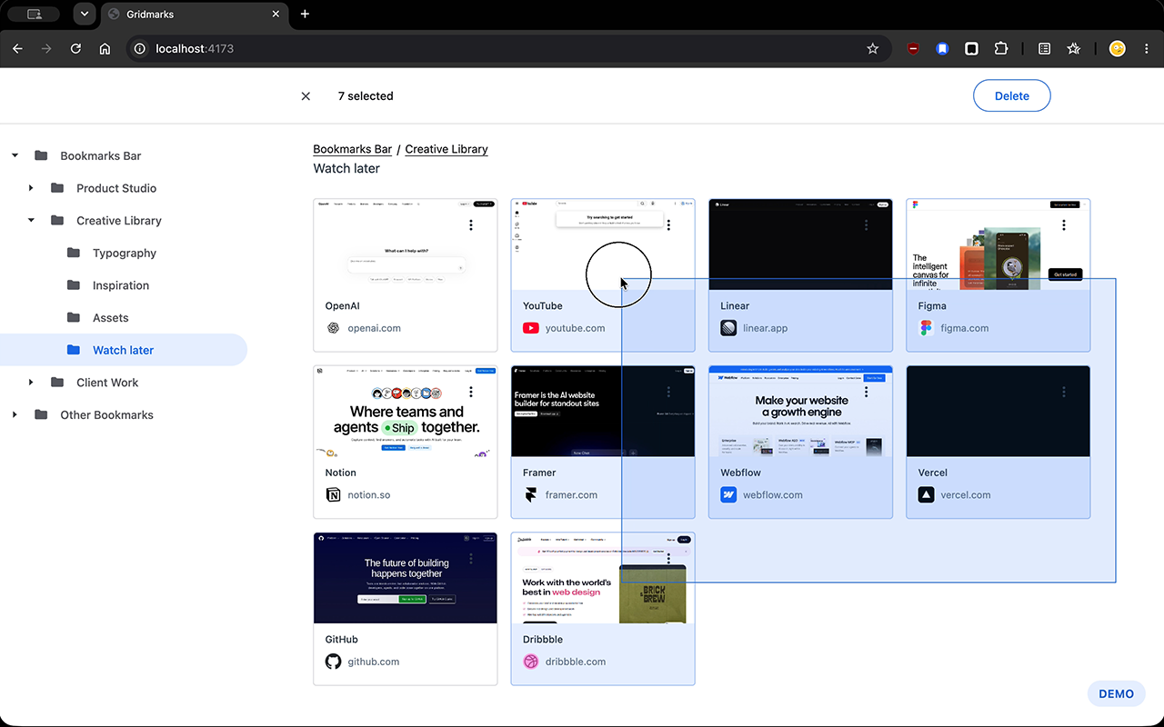
Task: Click the Vercel favicon icon
Action: [926, 495]
